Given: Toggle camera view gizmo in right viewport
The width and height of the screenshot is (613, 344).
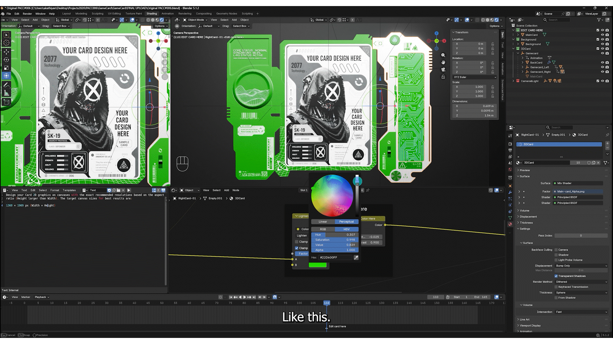Looking at the screenshot, I should pyautogui.click(x=443, y=70).
